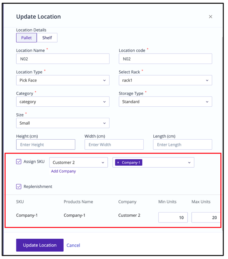Viewport: 228px width, 259px height.
Task: Switch to the Pallet tab
Action: click(26, 38)
